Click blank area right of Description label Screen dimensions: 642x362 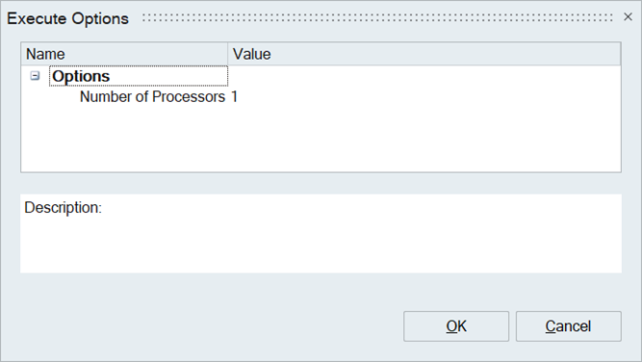tap(360, 208)
